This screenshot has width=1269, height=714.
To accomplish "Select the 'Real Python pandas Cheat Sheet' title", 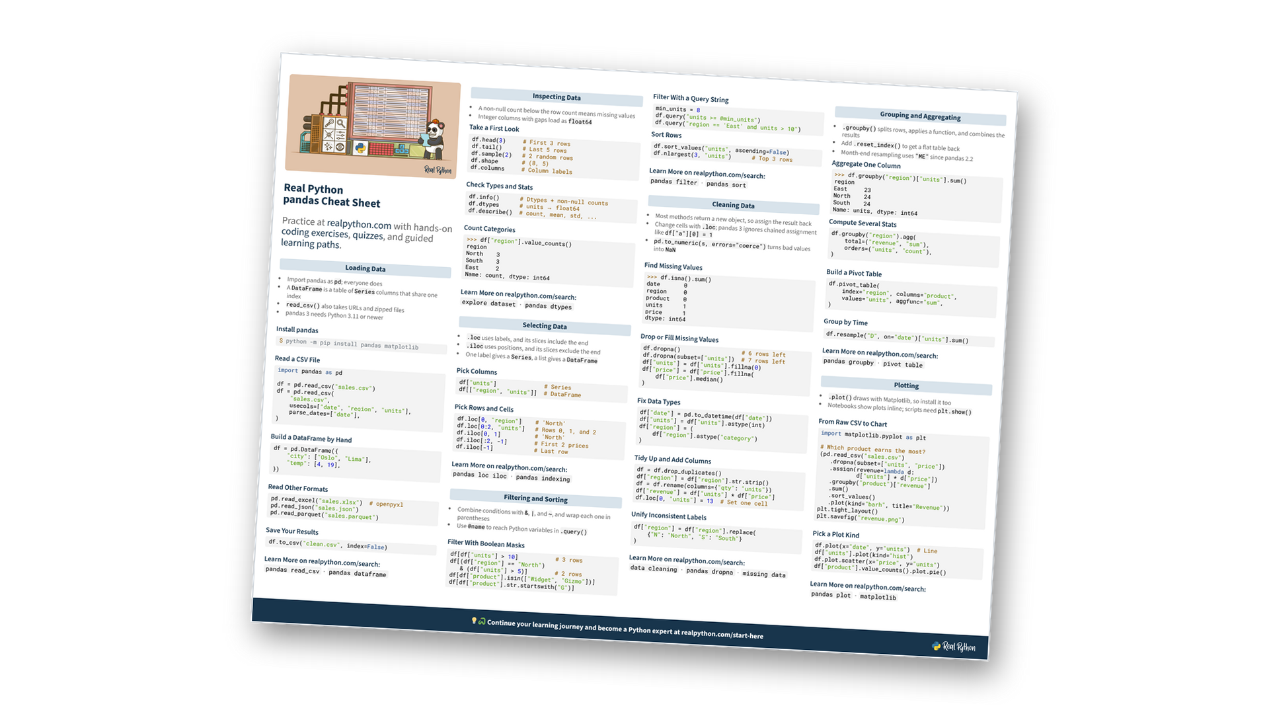I will click(x=332, y=196).
